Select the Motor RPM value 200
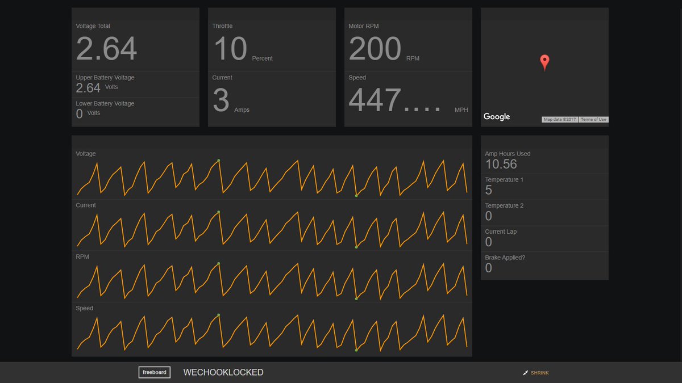 [375, 49]
